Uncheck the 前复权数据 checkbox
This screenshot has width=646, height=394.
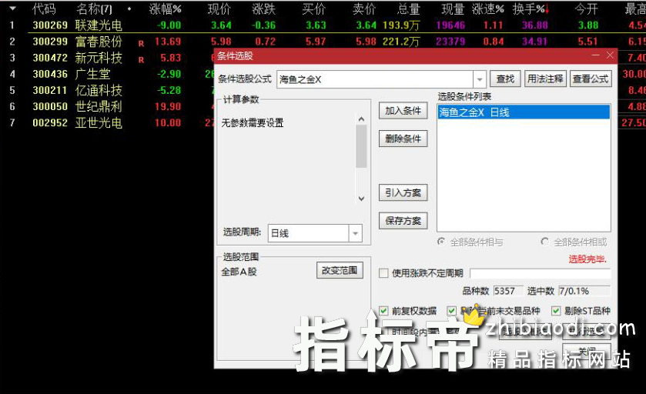(383, 311)
